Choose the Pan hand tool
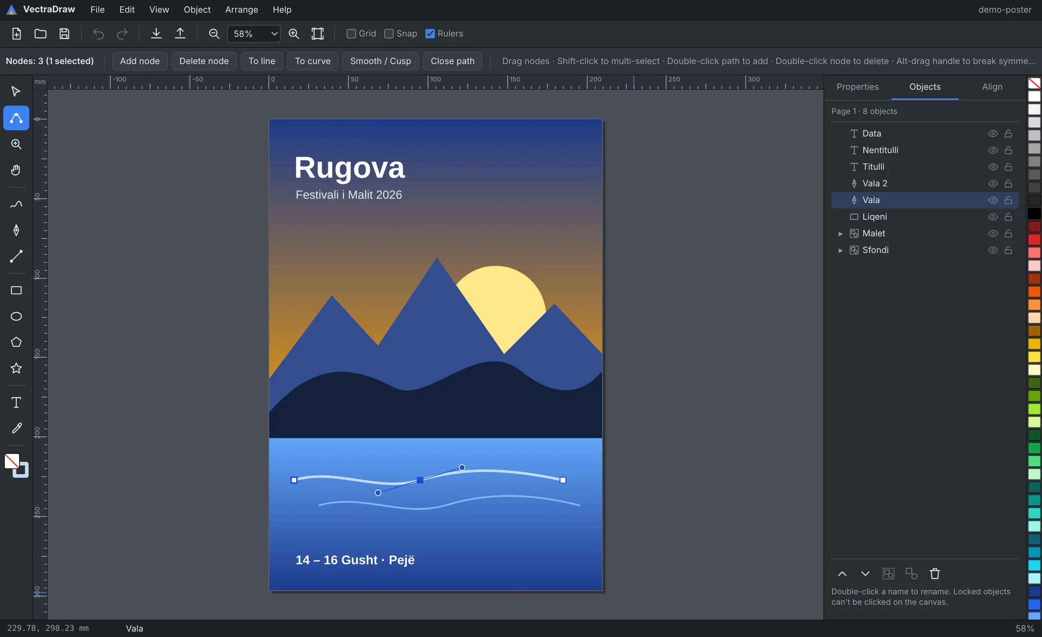The height and width of the screenshot is (637, 1042). [x=16, y=170]
